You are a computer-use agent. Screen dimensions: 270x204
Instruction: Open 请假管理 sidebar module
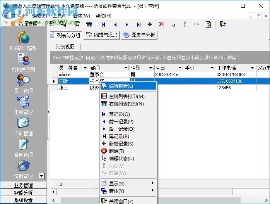(x=24, y=169)
